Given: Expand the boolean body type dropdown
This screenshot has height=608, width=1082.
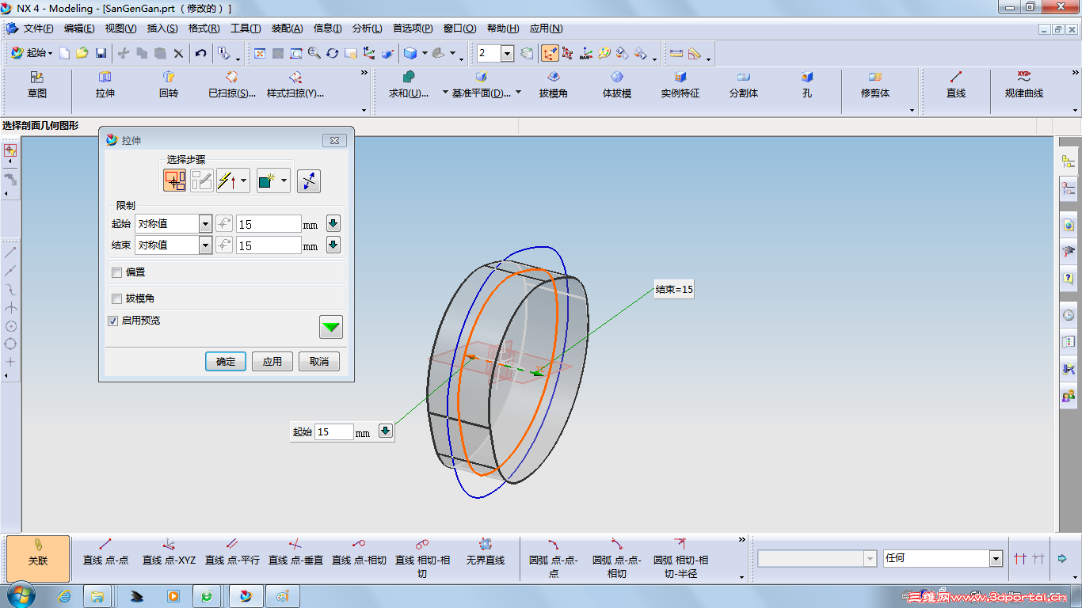Looking at the screenshot, I should (x=284, y=180).
